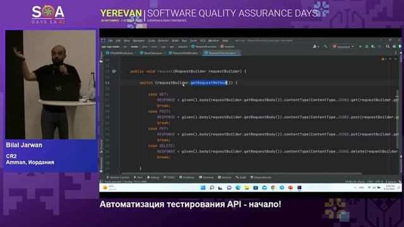Click the green Run button
Viewport: 404px width, 227px height.
click(x=360, y=47)
